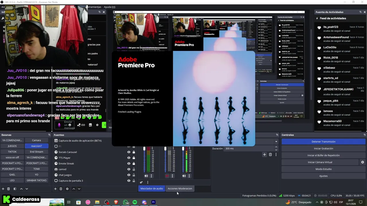
Task: Open File Explorer from the taskbar
Action: (97, 202)
